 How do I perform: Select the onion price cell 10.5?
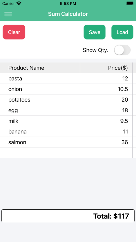(x=106, y=89)
